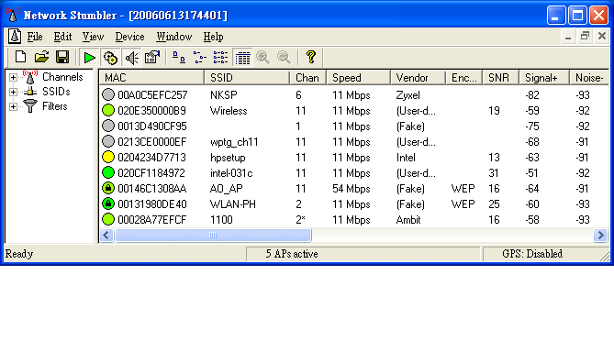
Task: Select the gray icon for 00A0C5EFC257
Action: coord(108,94)
